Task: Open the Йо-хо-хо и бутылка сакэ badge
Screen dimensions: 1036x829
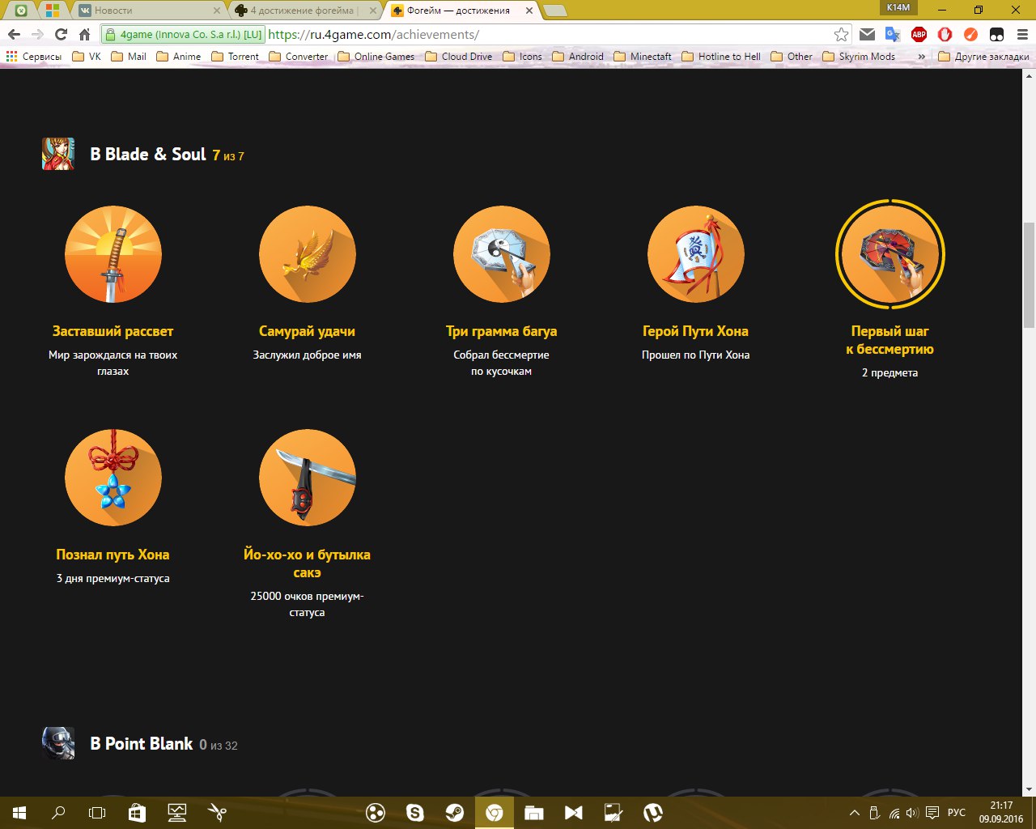Action: pyautogui.click(x=308, y=478)
